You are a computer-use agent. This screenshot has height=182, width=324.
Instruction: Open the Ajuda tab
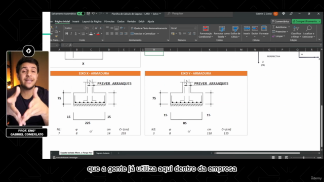coord(151,21)
